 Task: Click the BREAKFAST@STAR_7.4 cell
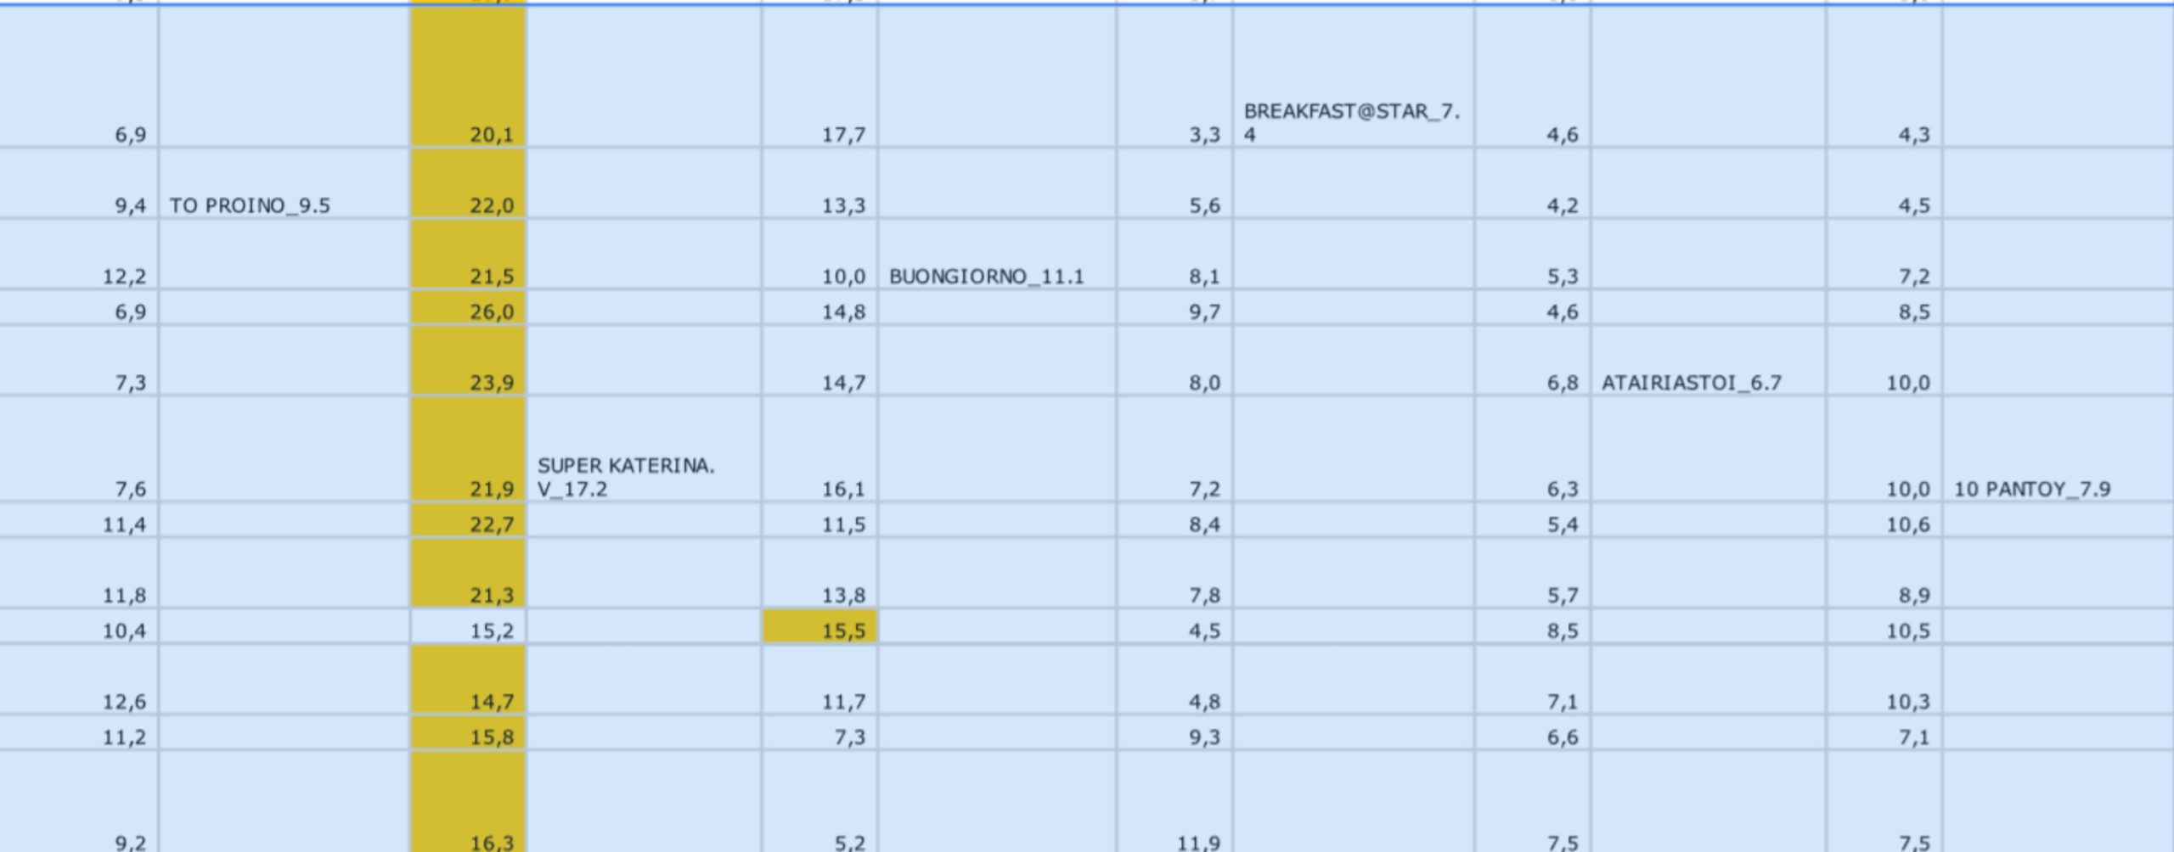1353,78
